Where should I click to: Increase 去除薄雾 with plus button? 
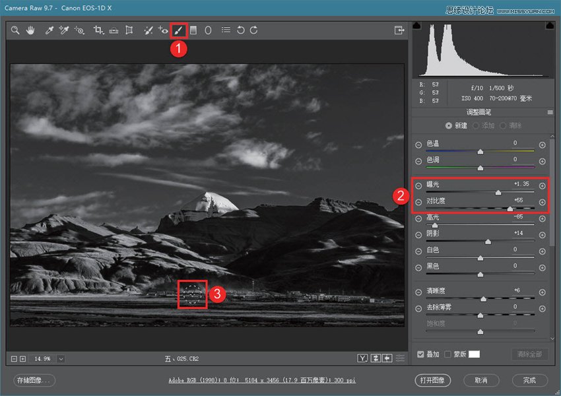click(x=543, y=309)
